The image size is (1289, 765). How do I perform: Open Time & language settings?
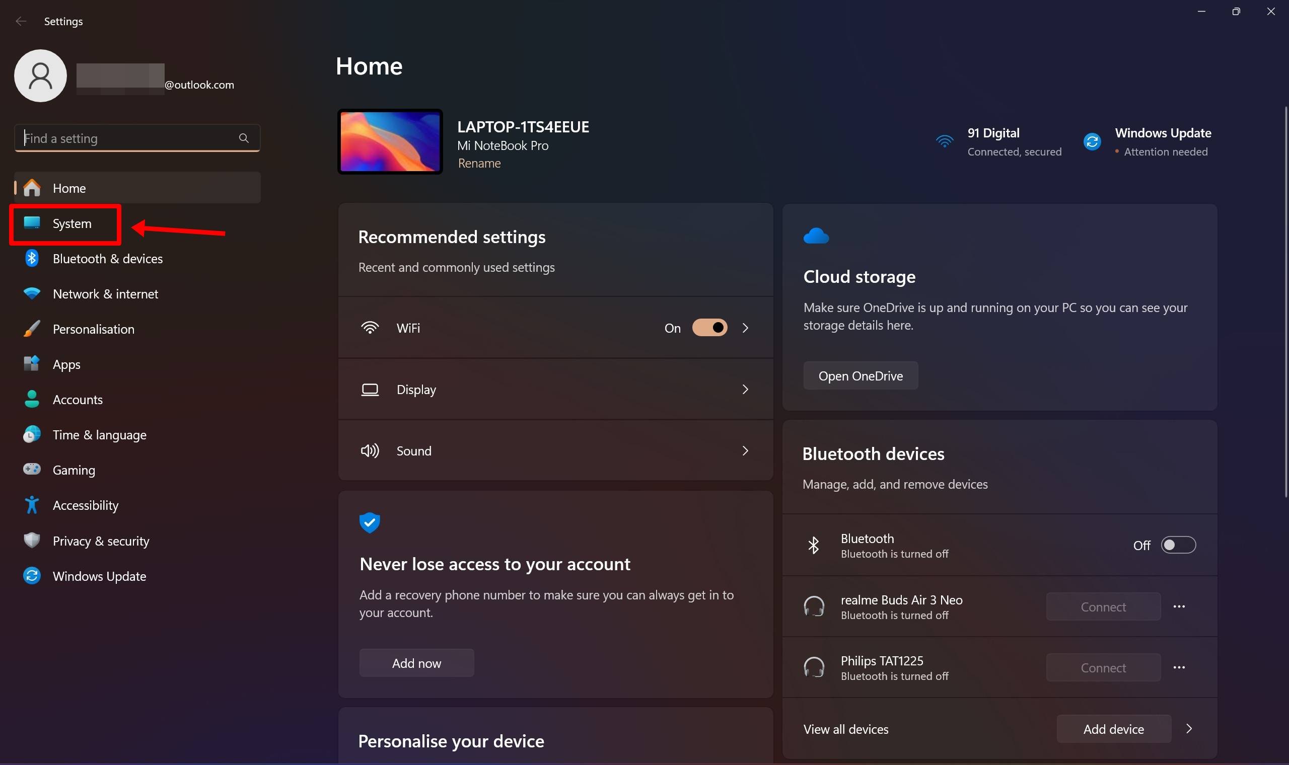[100, 434]
